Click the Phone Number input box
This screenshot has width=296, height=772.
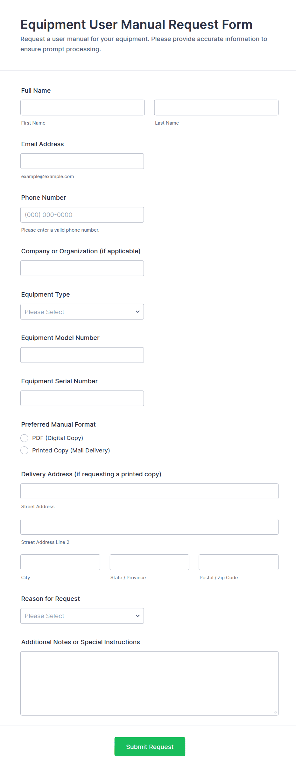point(82,215)
